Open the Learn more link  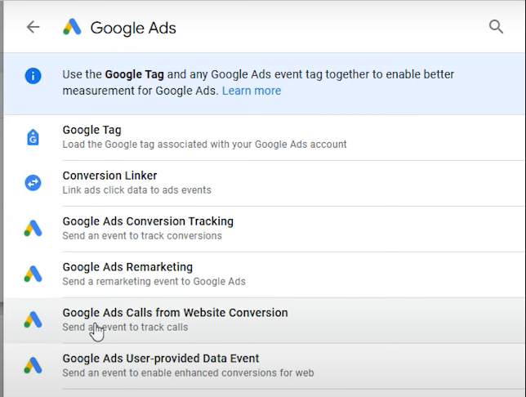coord(252,91)
